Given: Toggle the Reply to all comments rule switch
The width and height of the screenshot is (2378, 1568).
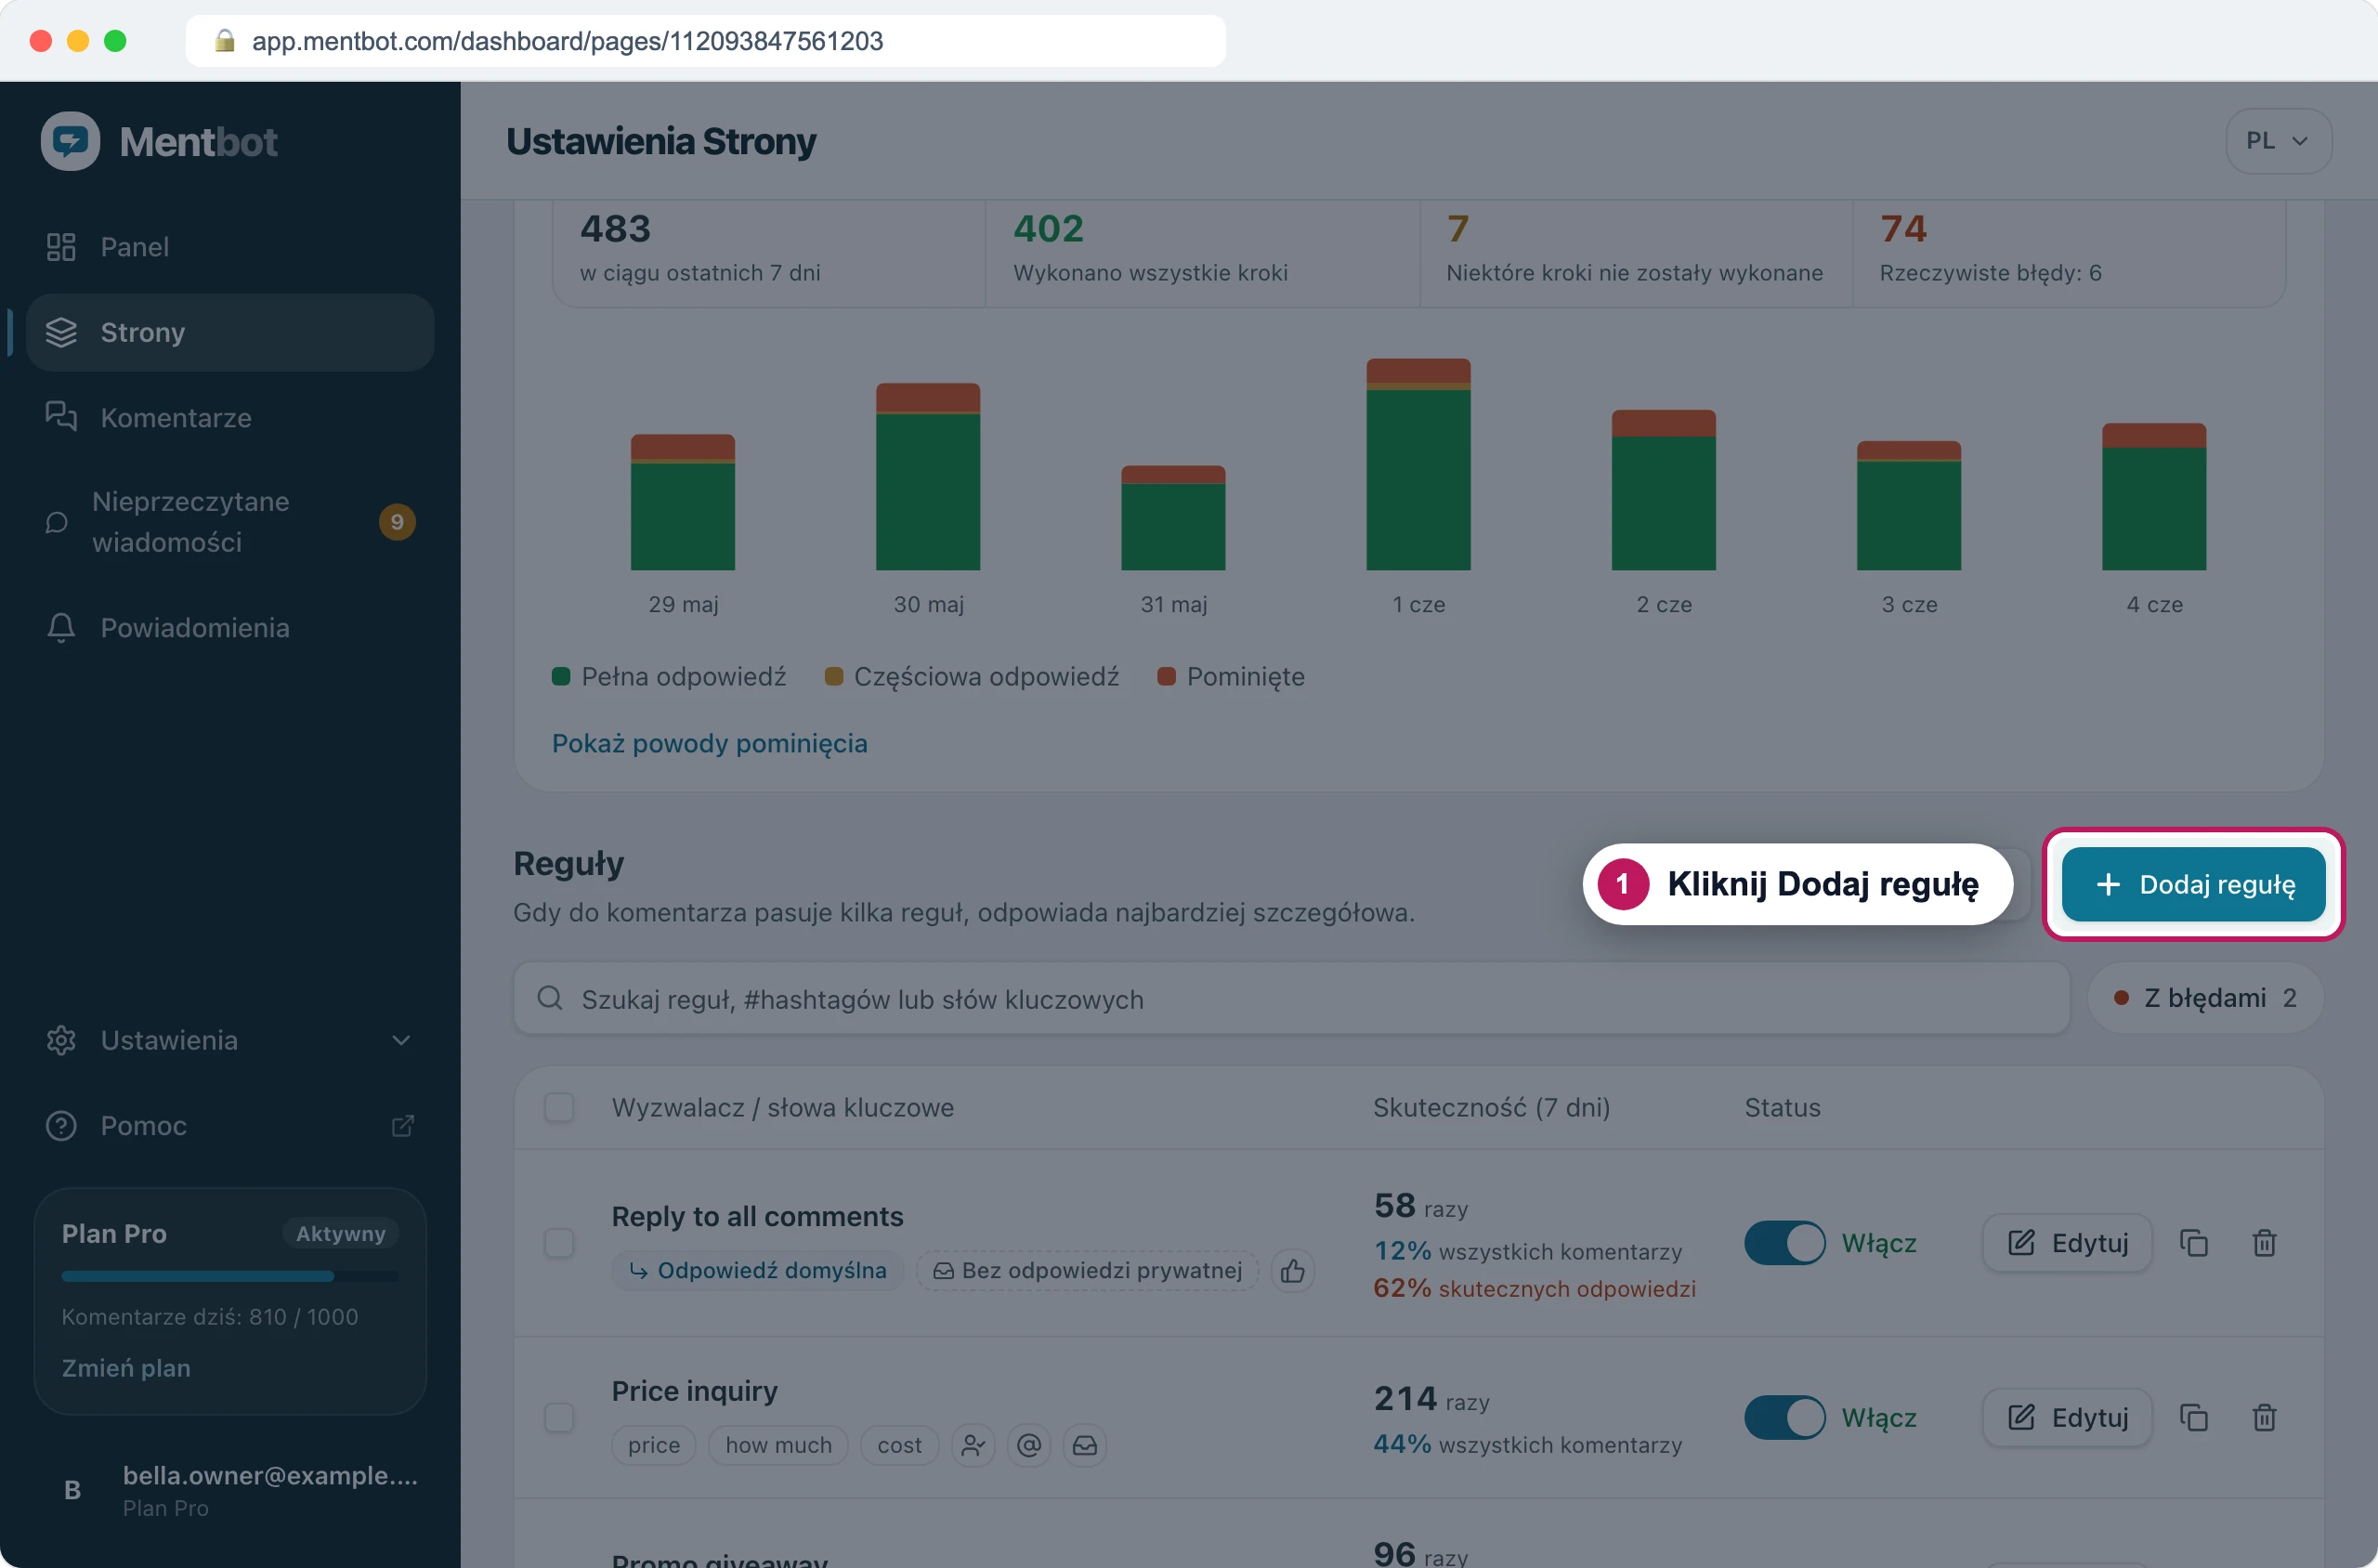Looking at the screenshot, I should click(1784, 1243).
